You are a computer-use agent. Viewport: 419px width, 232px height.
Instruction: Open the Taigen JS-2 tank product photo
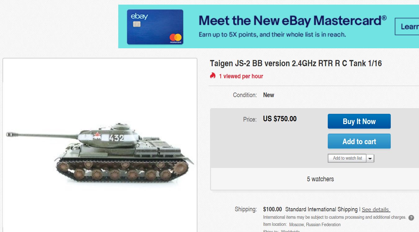[x=100, y=152]
